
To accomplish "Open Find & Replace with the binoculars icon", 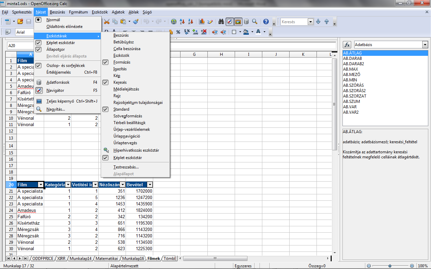I will pyautogui.click(x=221, y=22).
